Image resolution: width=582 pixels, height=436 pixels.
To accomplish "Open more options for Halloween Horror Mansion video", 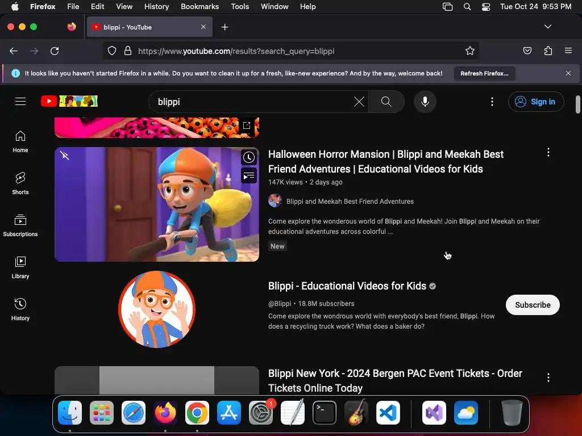I will [x=548, y=152].
